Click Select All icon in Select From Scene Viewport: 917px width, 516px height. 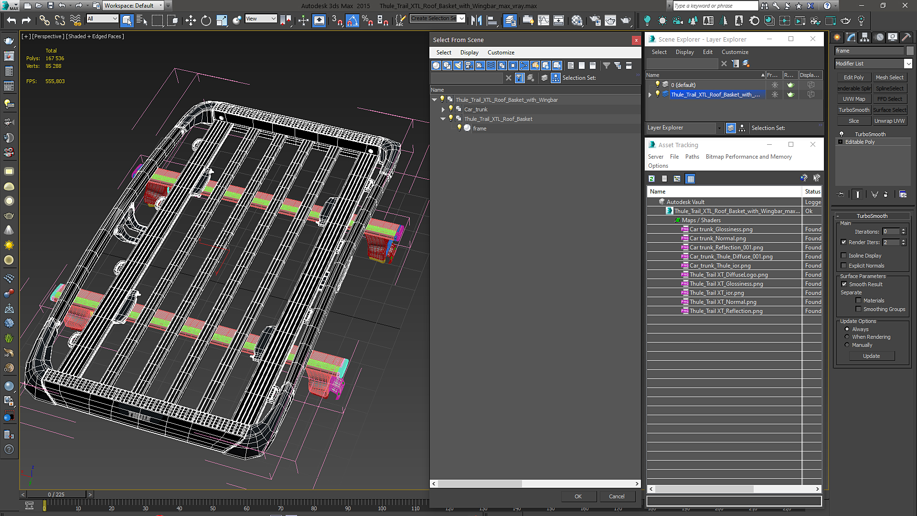(x=571, y=65)
